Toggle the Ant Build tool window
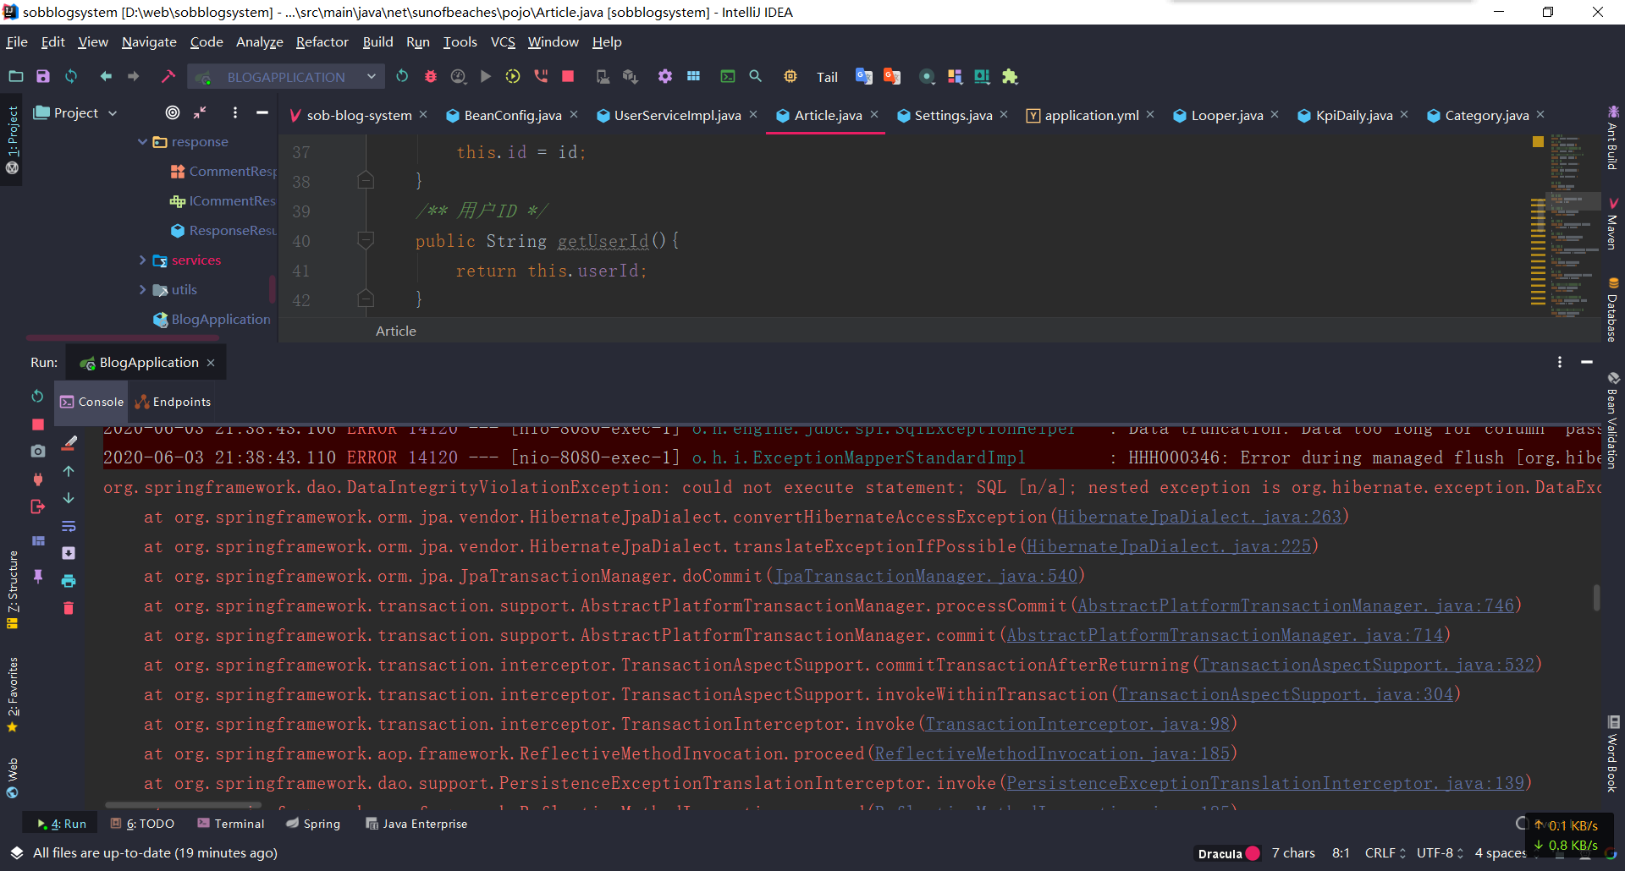 (1613, 137)
